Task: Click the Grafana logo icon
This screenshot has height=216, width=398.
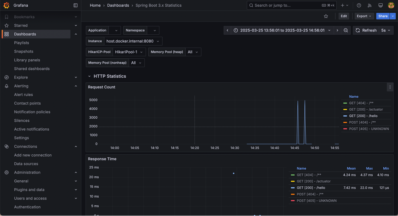Action: coord(6,5)
